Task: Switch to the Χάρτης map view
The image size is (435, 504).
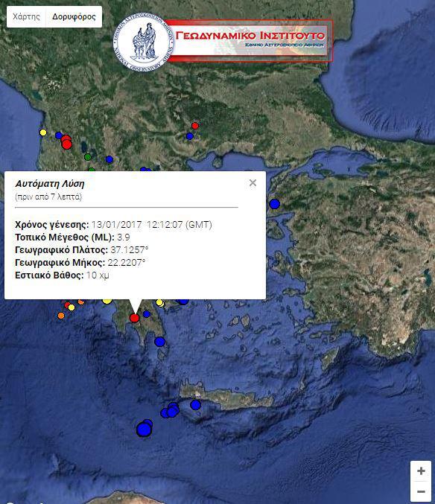Action: coord(26,16)
